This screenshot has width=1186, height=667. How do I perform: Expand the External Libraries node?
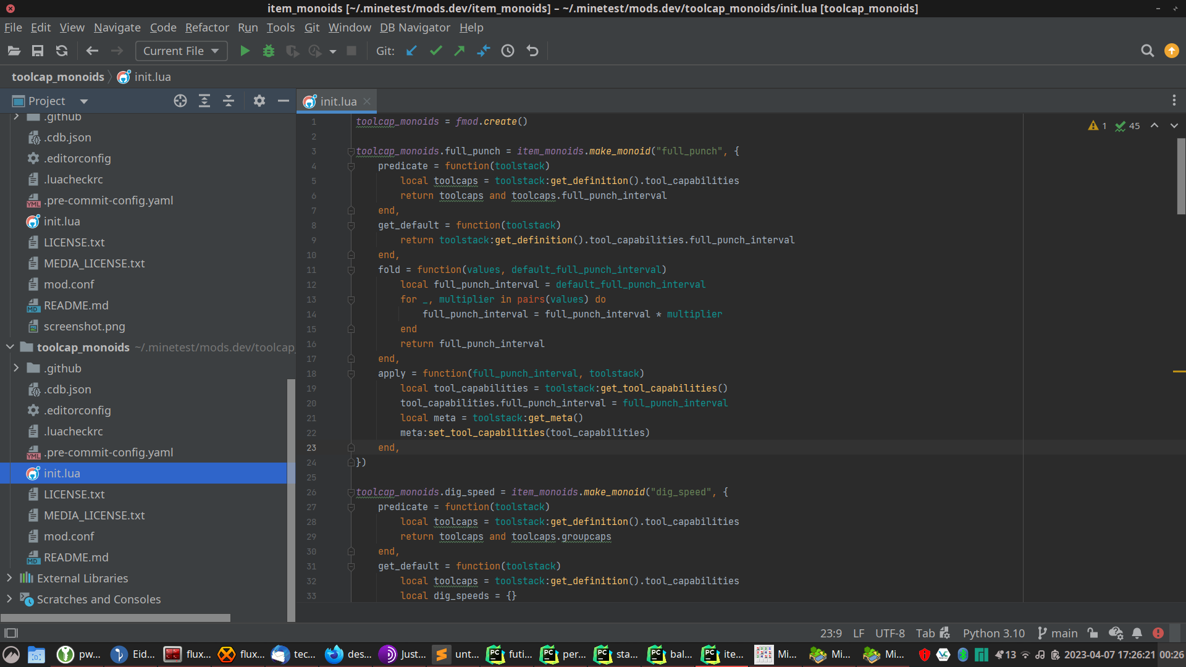(9, 578)
